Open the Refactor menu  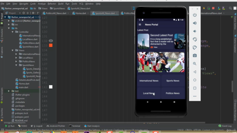pos(52,4)
